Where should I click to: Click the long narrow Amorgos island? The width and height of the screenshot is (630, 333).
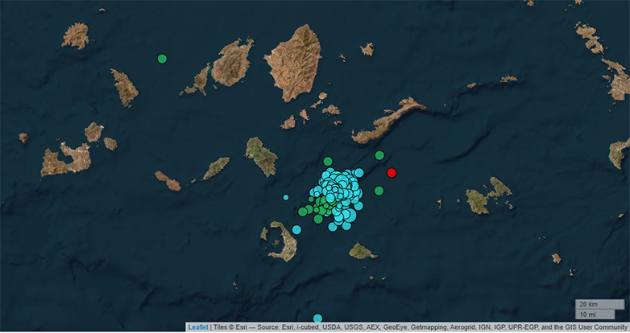(x=388, y=121)
